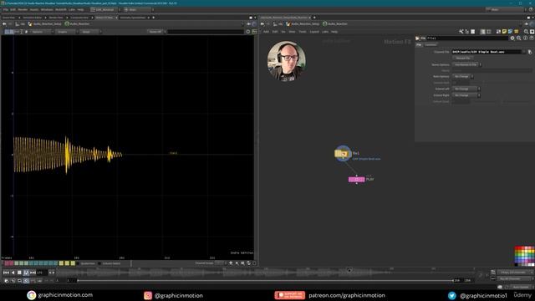Screen dimensions: 535x301
Task: Click the Auto Update button
Action: click(520, 287)
